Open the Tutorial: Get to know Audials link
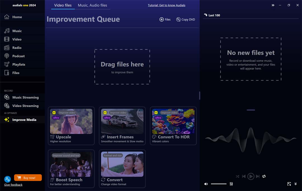Screen dimensions: 302x191 coord(166,5)
